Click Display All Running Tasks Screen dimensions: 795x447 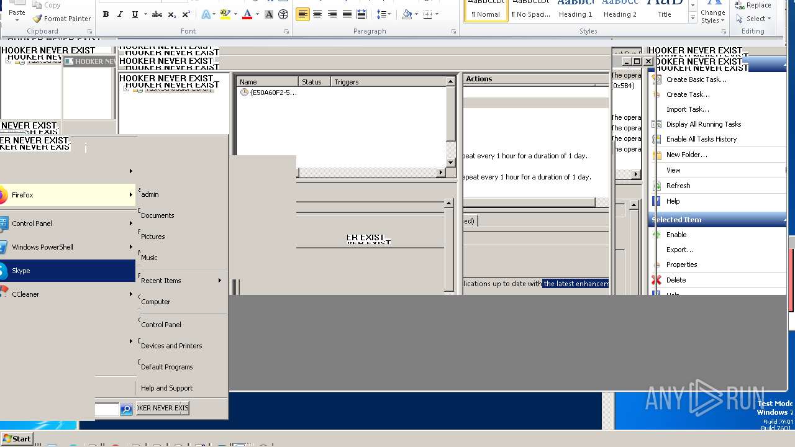pos(704,124)
